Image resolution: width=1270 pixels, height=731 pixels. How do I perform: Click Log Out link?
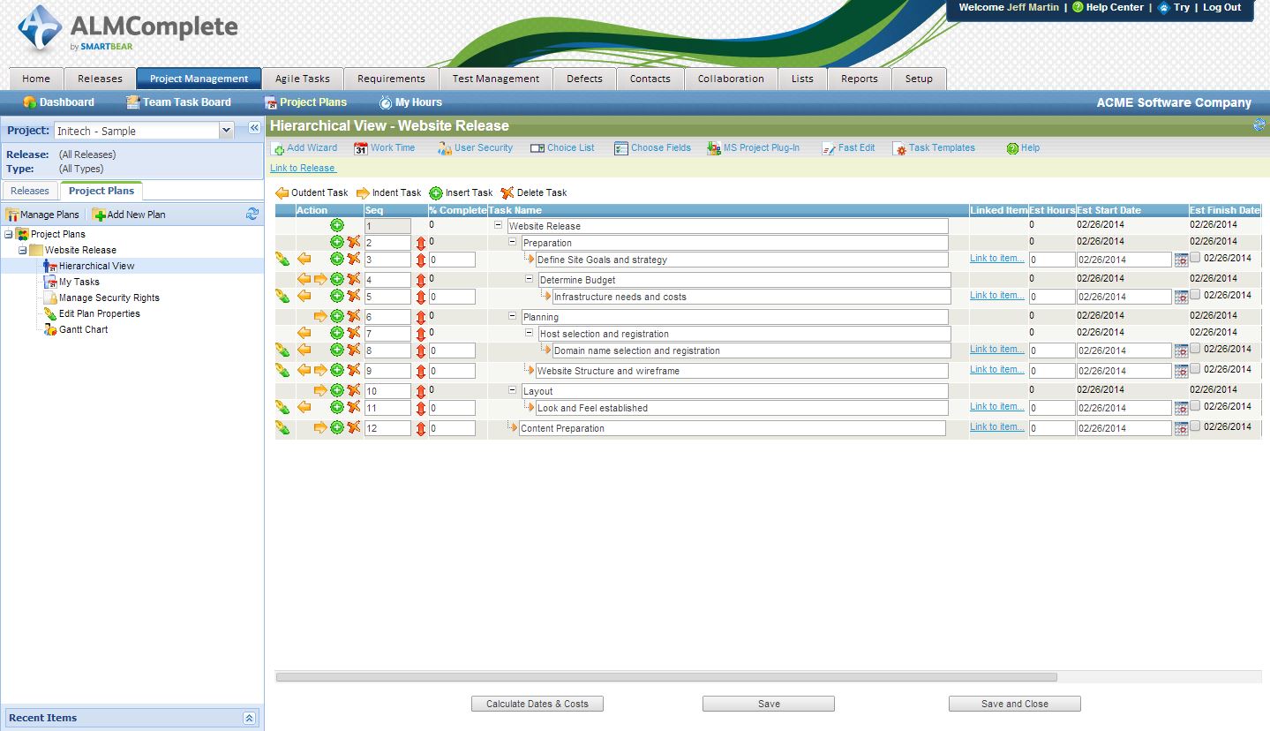1222,7
